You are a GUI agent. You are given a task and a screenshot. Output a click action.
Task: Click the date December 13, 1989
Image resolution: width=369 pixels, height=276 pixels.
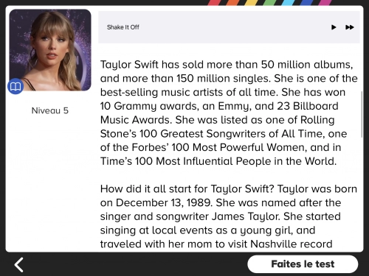[164, 202]
